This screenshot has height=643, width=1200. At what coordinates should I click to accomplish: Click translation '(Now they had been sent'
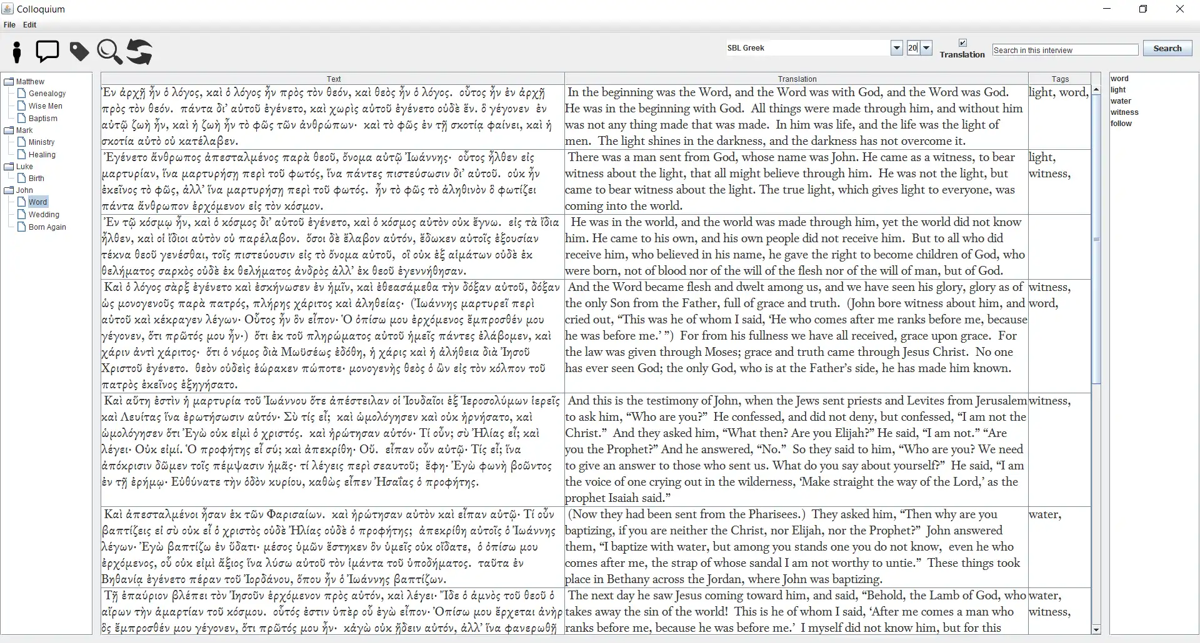(797, 547)
